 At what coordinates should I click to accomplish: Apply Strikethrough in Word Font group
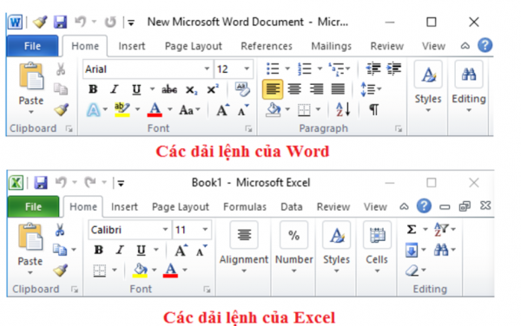(169, 89)
